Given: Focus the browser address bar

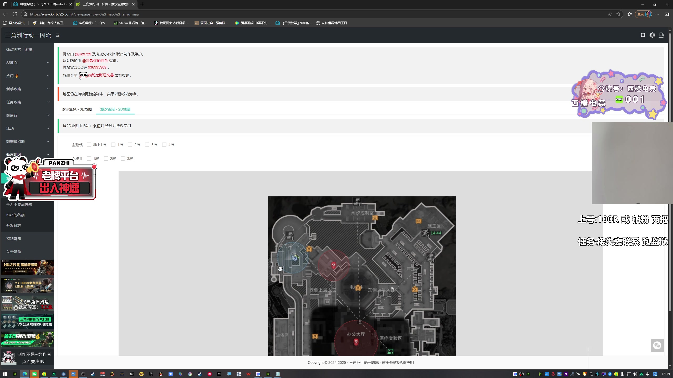Looking at the screenshot, I should [x=315, y=14].
